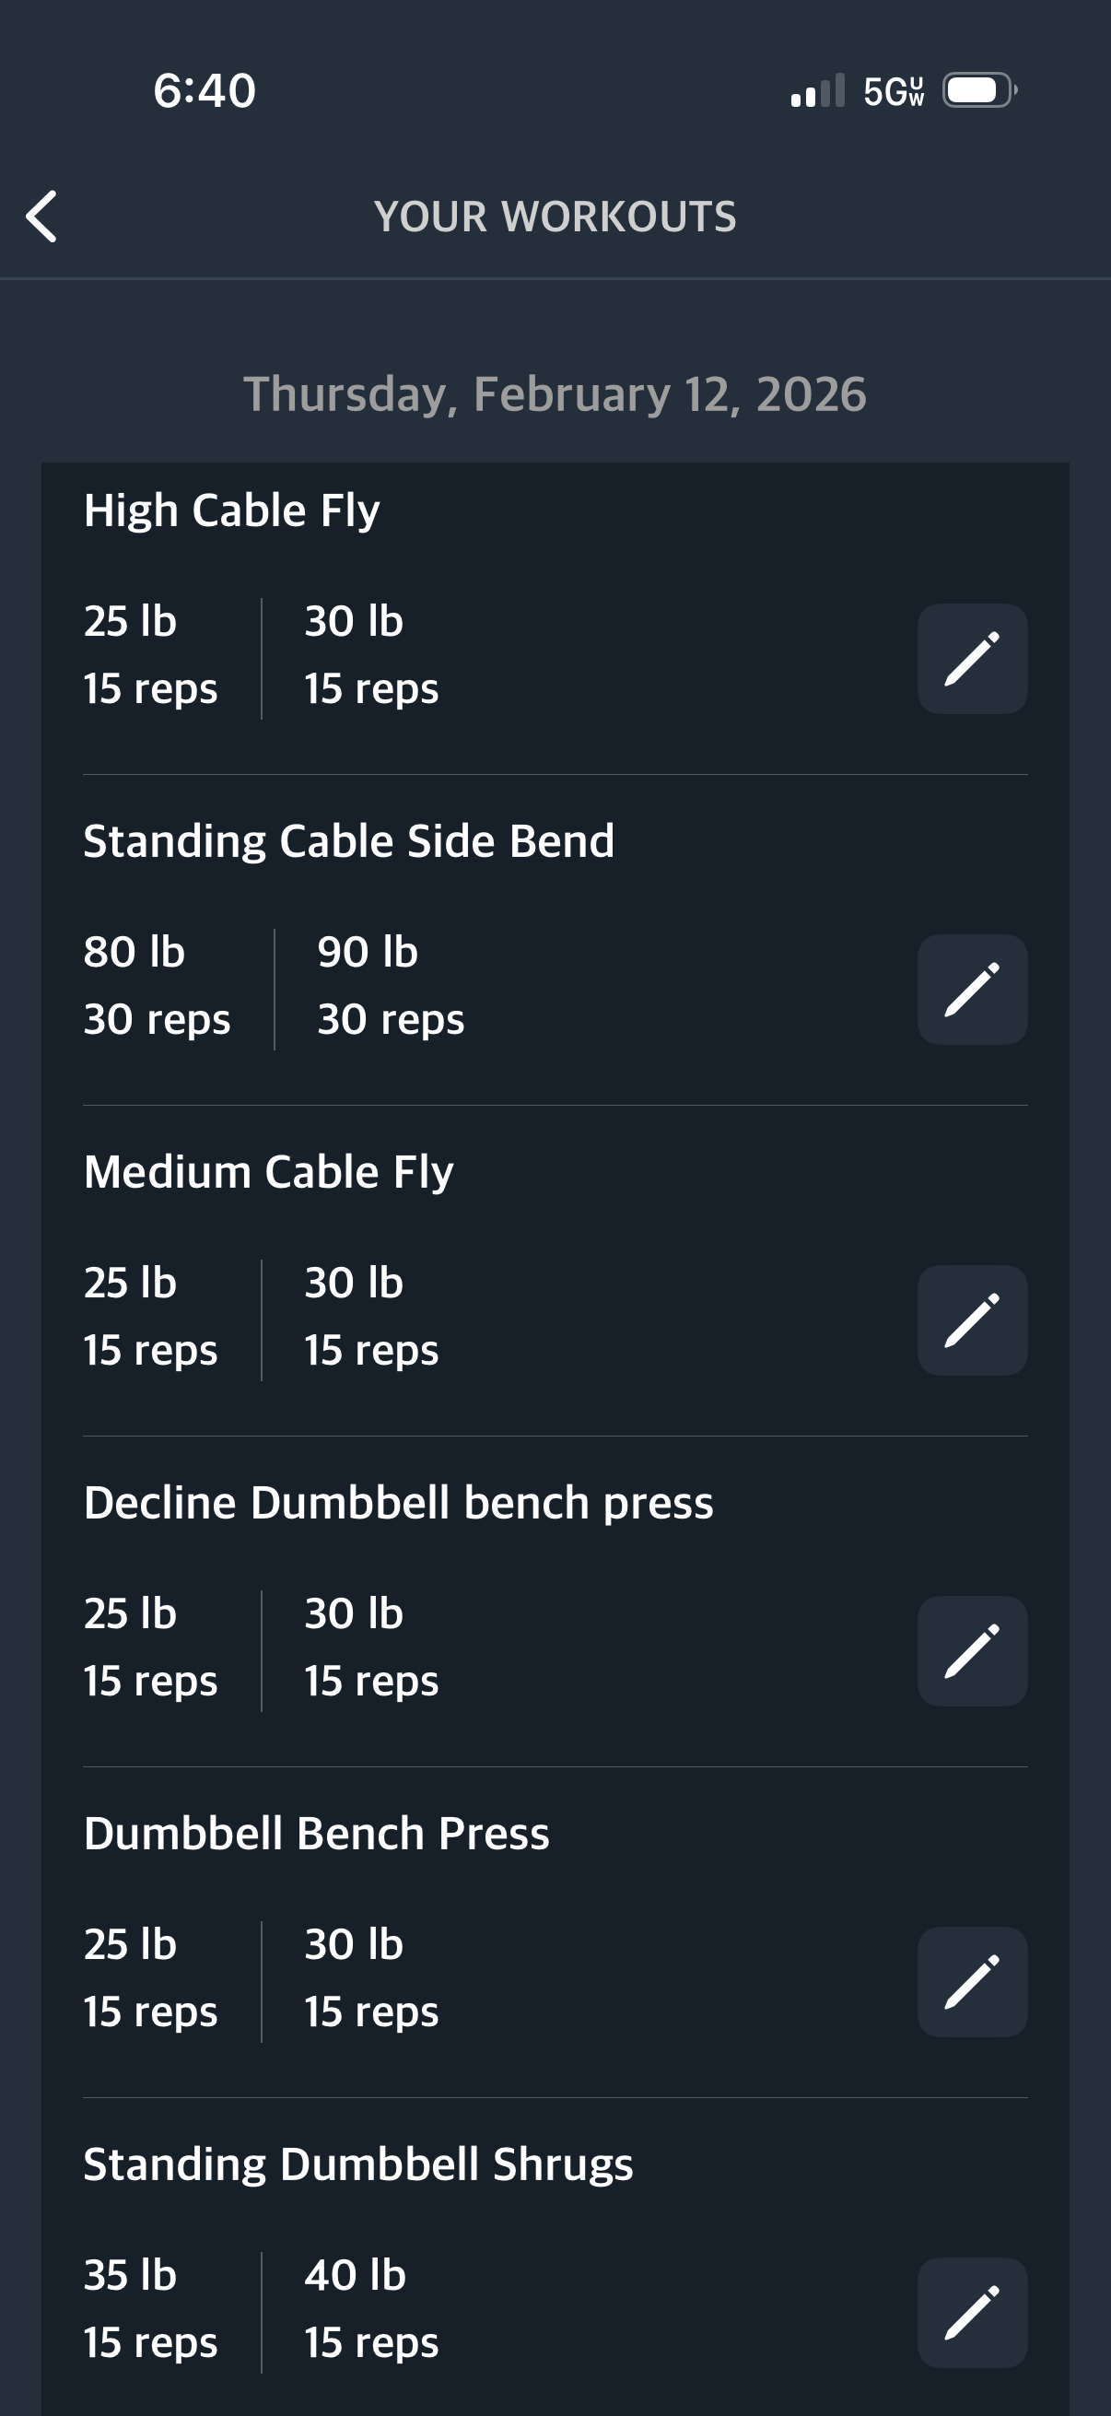1111x2416 pixels.
Task: Tap Decline Dumbbell bench press heading
Action: [399, 1503]
